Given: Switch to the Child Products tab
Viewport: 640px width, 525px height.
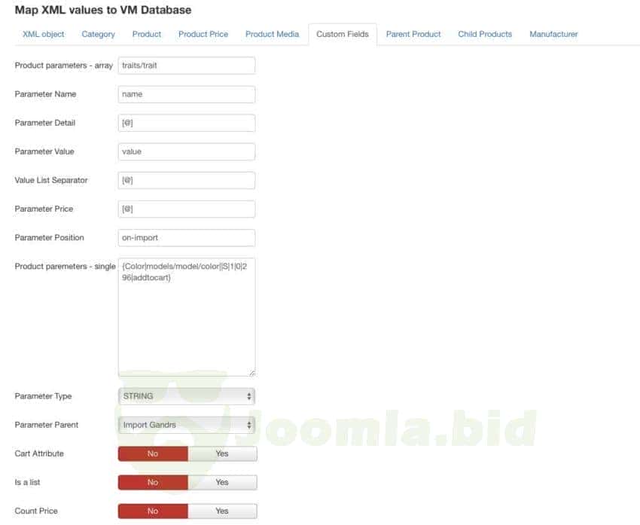Looking at the screenshot, I should click(x=485, y=34).
